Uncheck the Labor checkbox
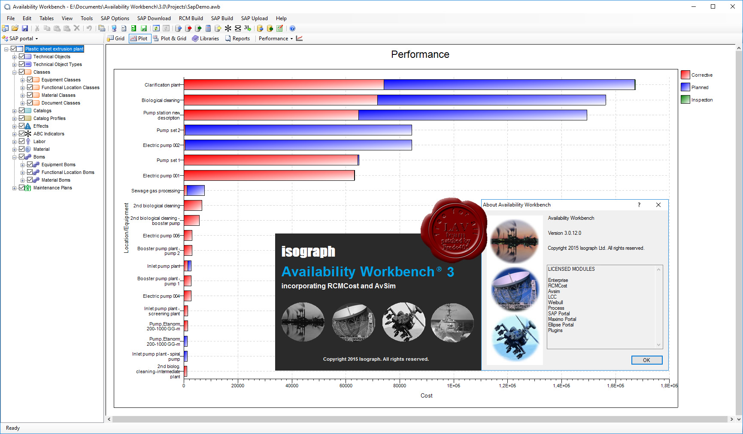The height and width of the screenshot is (434, 743). coord(21,141)
